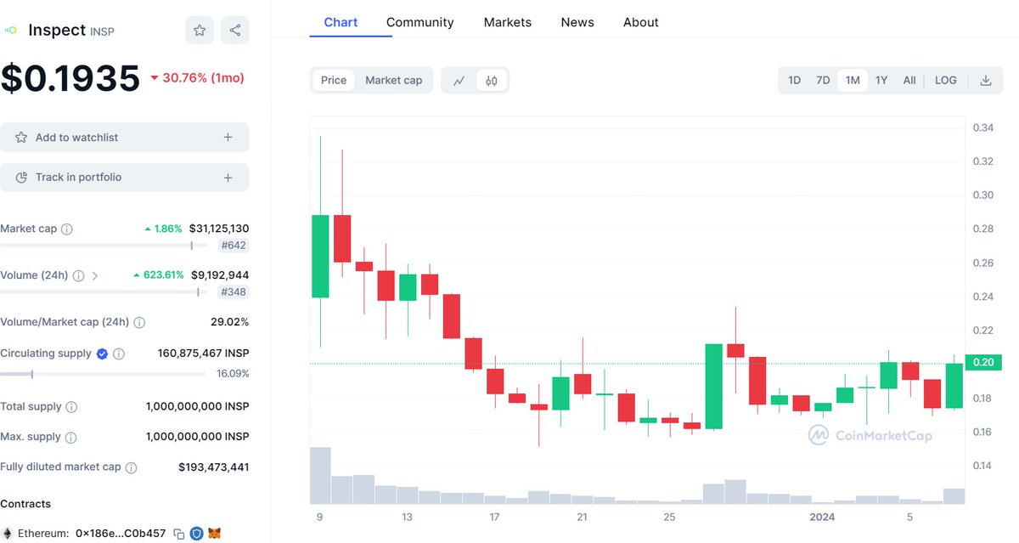The height and width of the screenshot is (543, 1019).
Task: Click plus icon on Add to watchlist
Action: (x=228, y=137)
